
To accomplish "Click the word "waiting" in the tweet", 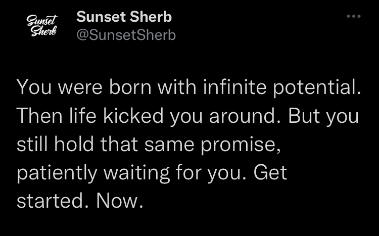I will coord(136,174).
